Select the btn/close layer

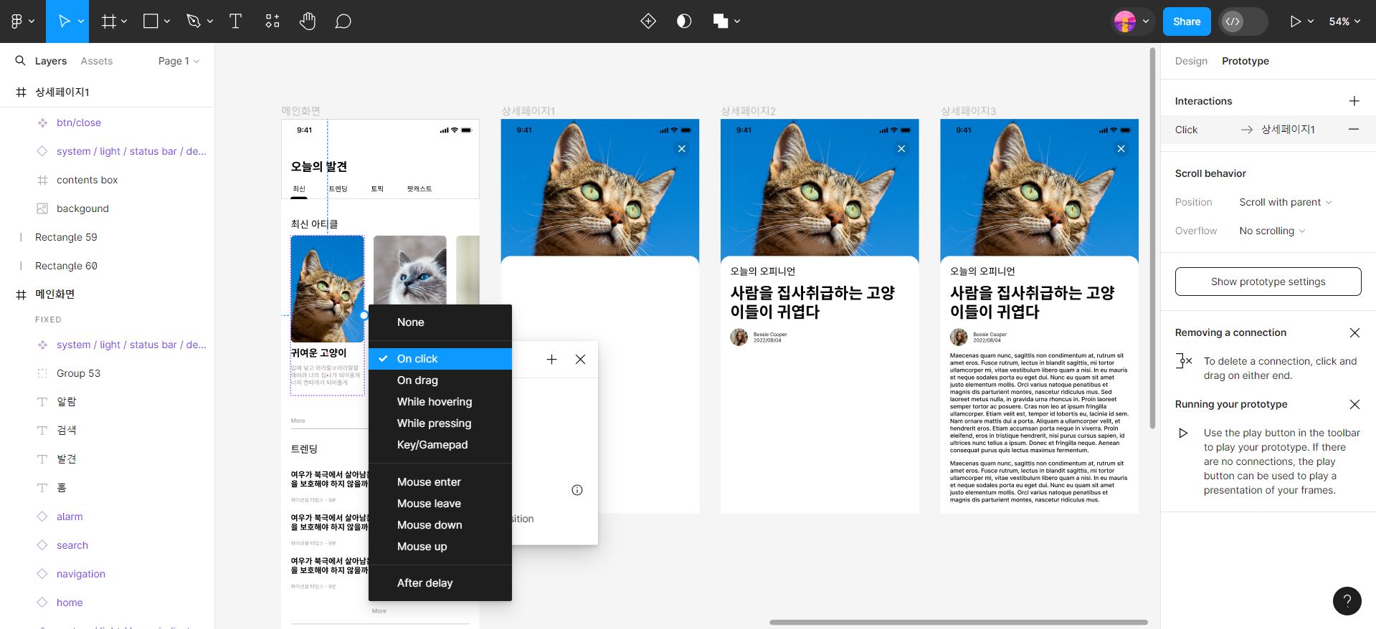click(108, 123)
